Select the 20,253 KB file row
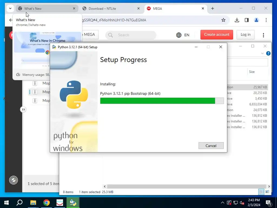 (x=248, y=93)
